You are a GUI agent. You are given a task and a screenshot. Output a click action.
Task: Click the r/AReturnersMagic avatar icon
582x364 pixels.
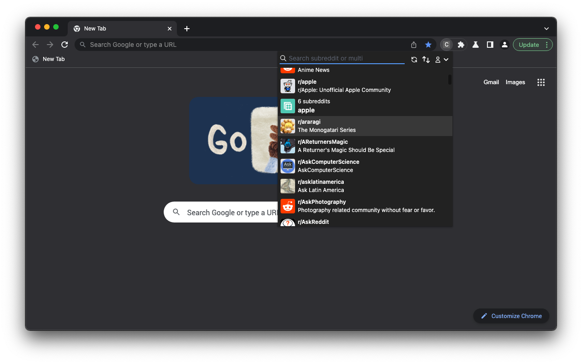tap(288, 146)
